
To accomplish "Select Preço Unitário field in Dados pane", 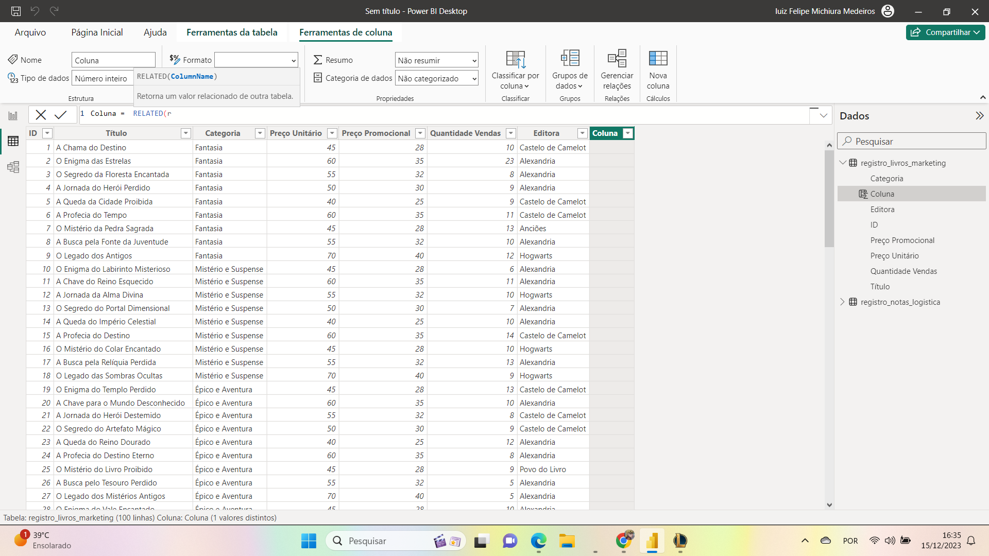I will click(894, 255).
